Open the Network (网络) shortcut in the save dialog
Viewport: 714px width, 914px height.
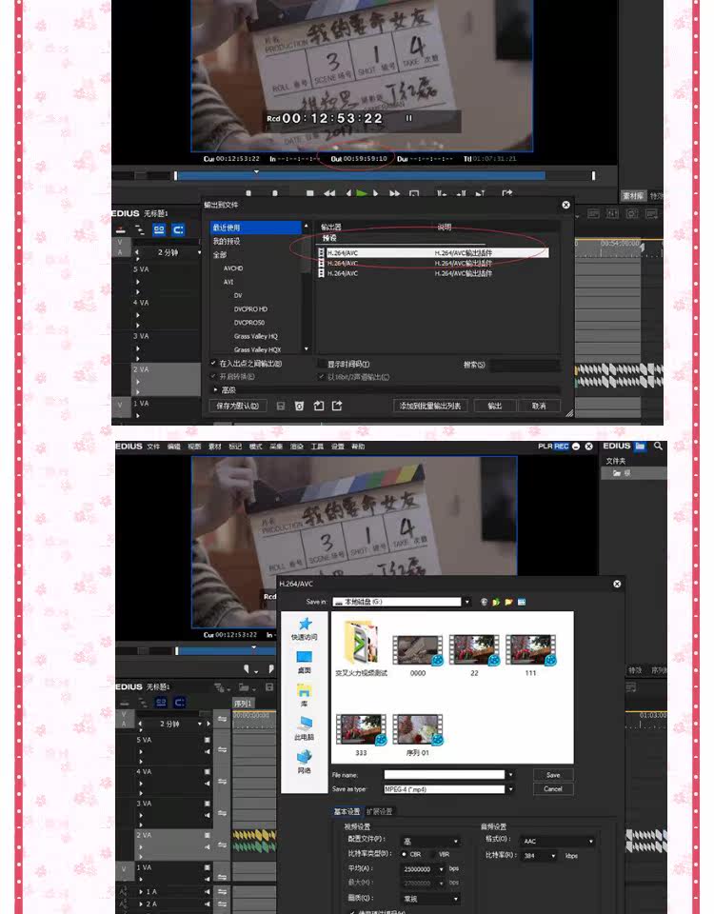tap(305, 762)
